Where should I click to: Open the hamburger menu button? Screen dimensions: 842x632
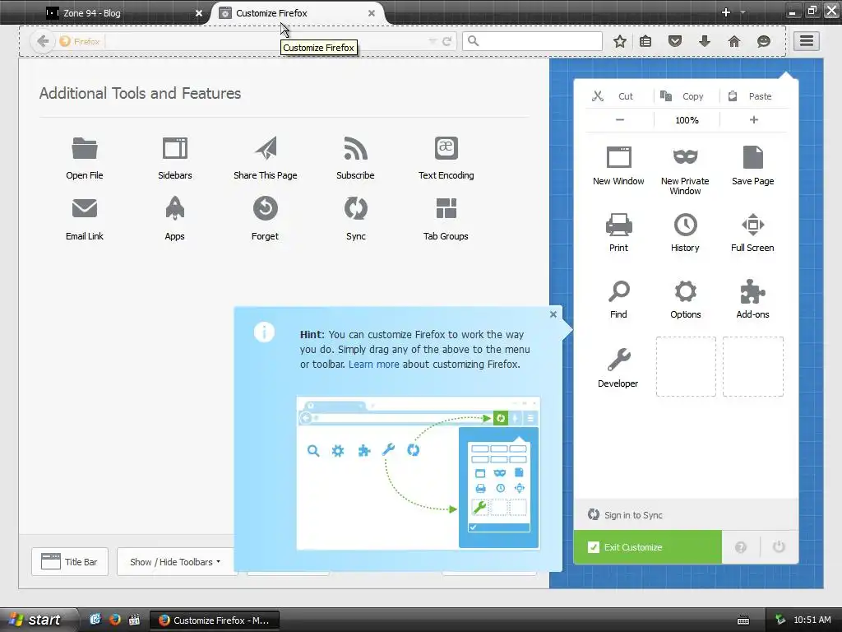coord(807,41)
